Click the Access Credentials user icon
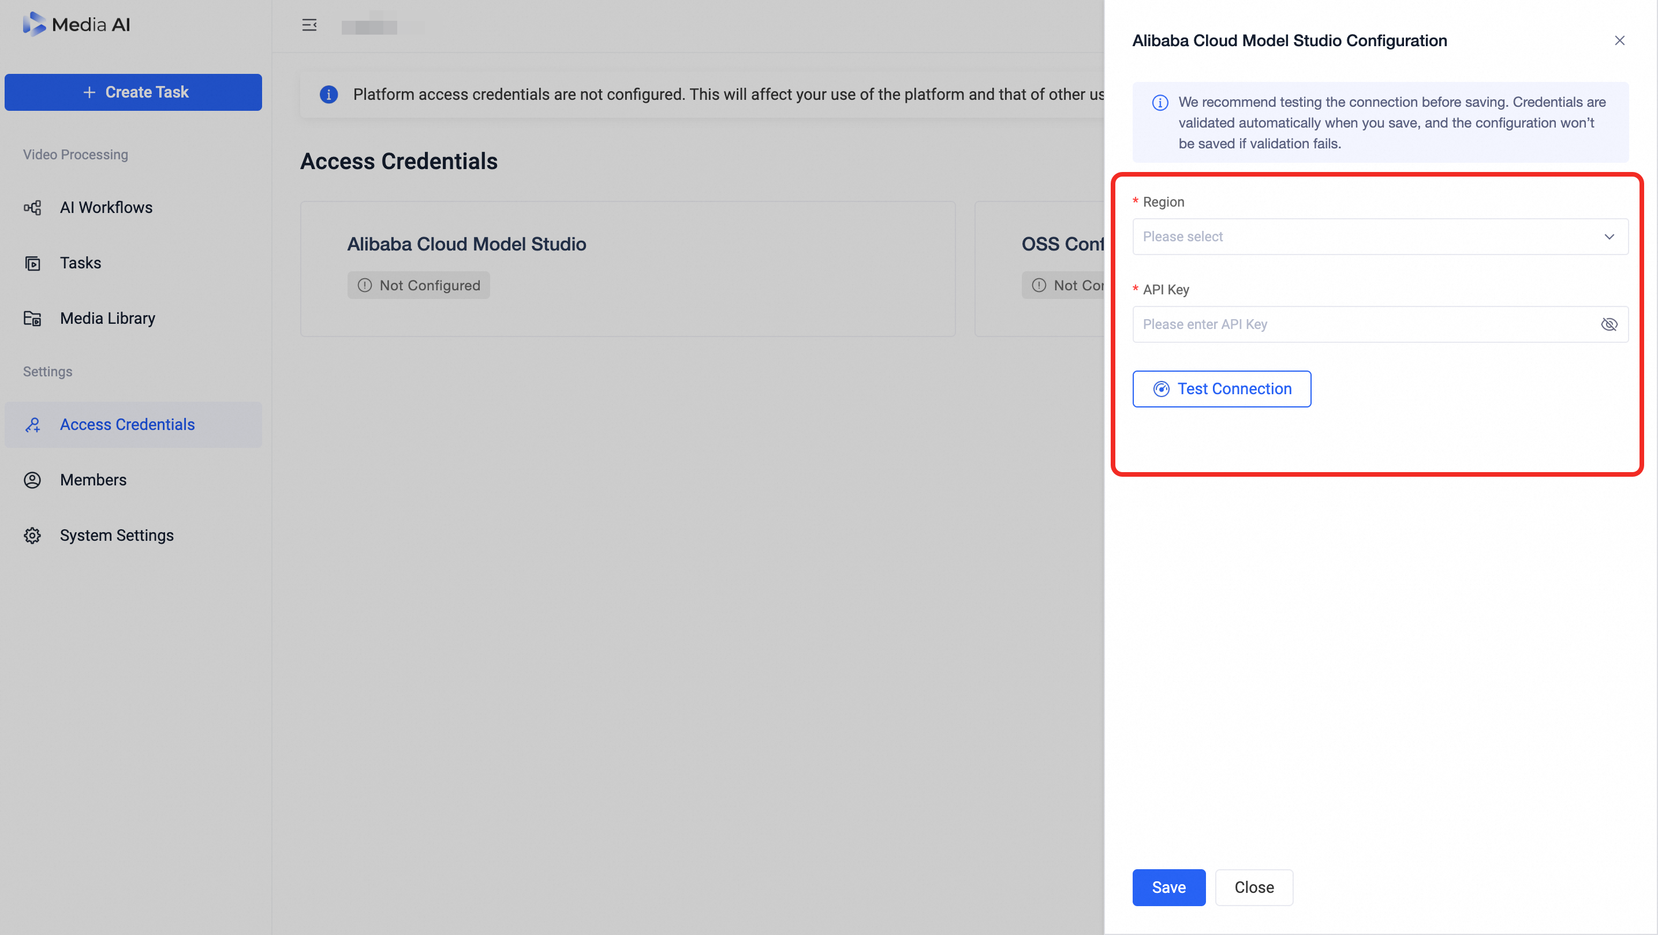This screenshot has height=935, width=1658. (32, 425)
